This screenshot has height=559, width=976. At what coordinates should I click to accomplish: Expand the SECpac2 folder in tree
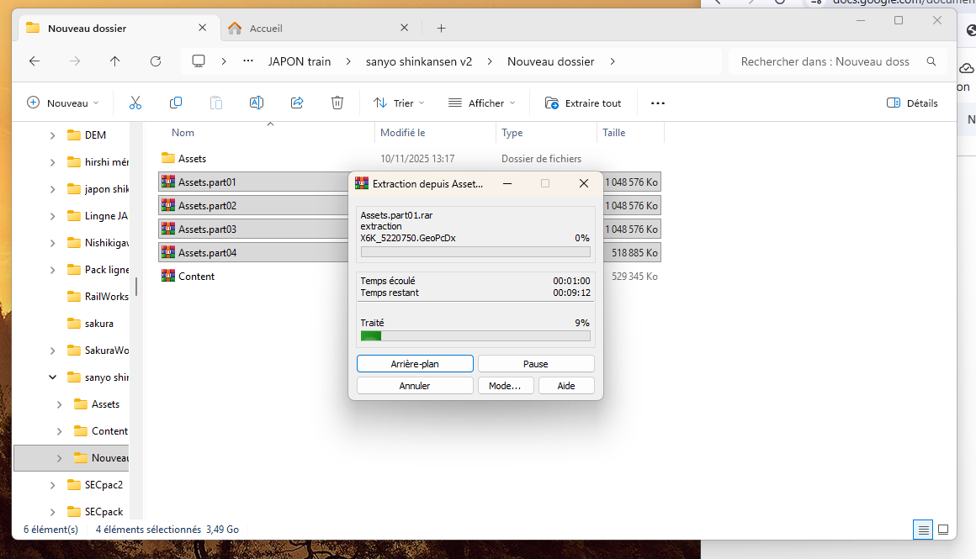point(52,485)
